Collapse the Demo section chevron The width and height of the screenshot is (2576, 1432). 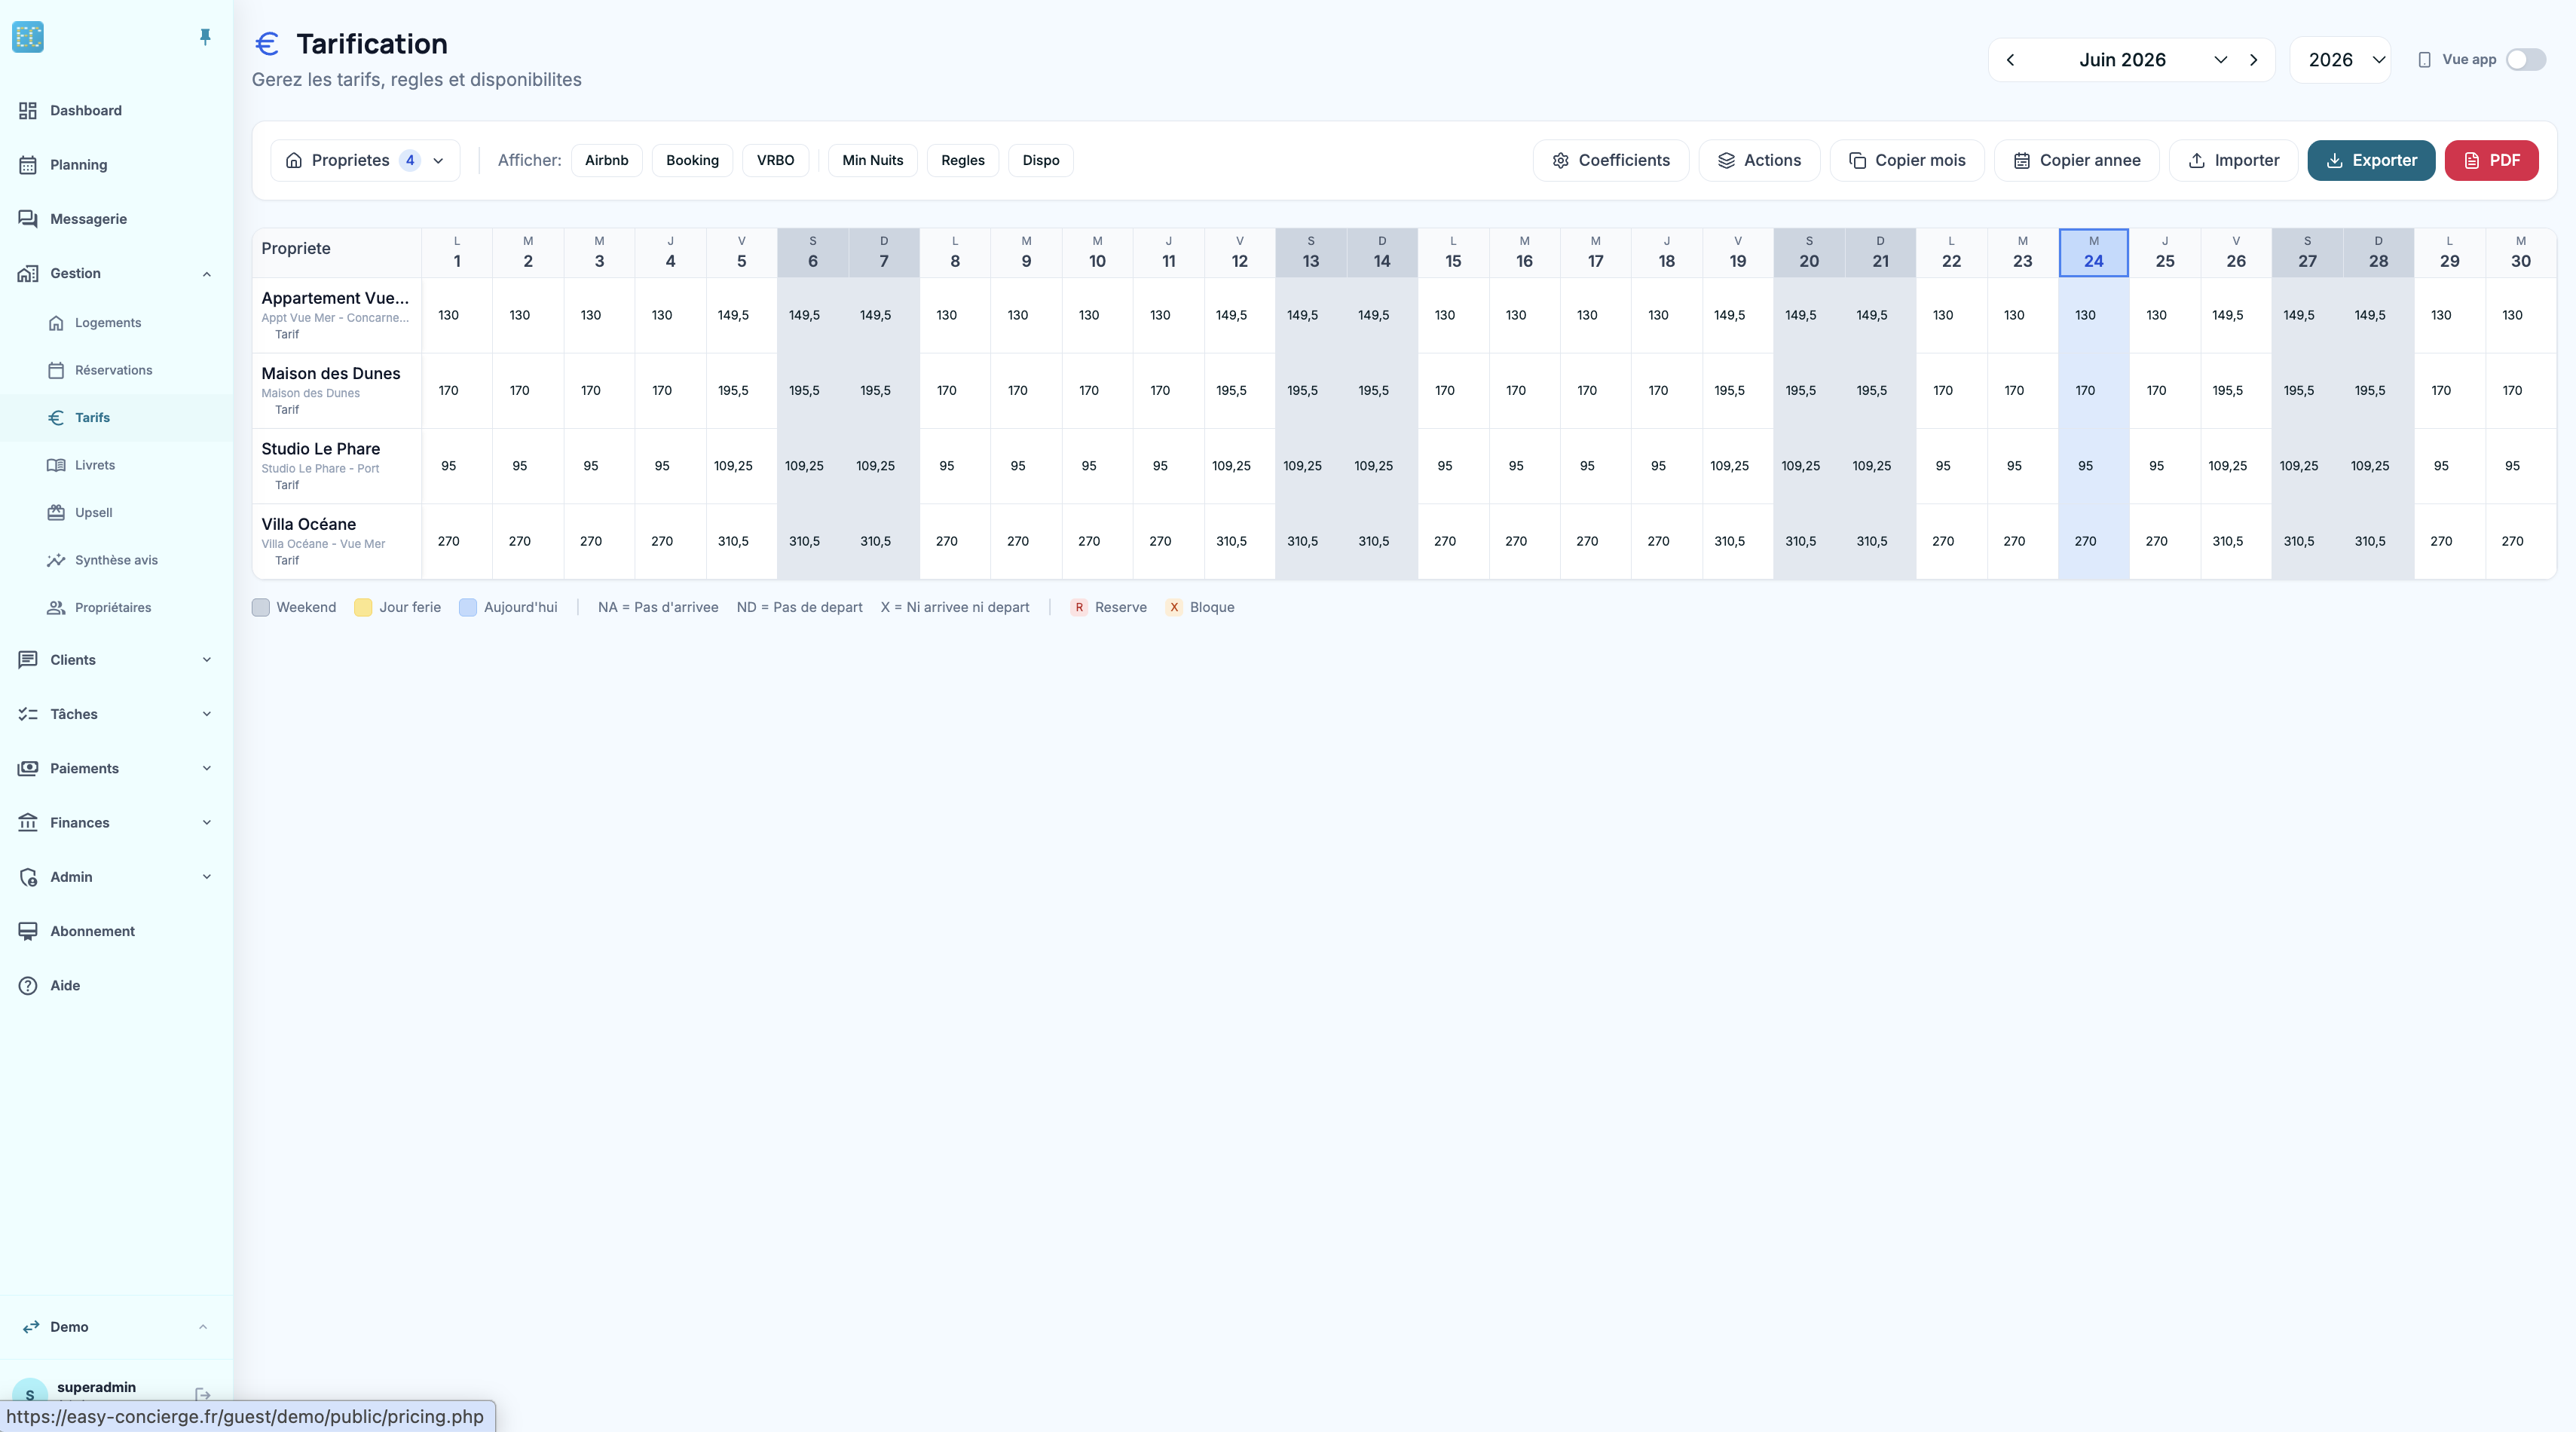(203, 1327)
